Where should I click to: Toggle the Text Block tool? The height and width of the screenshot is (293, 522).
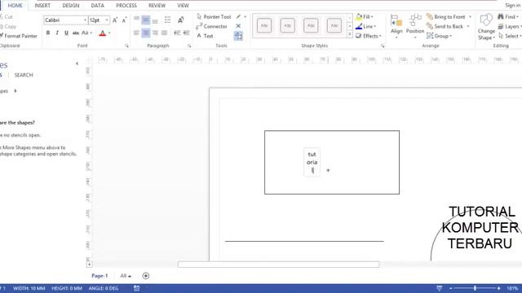coord(238,36)
